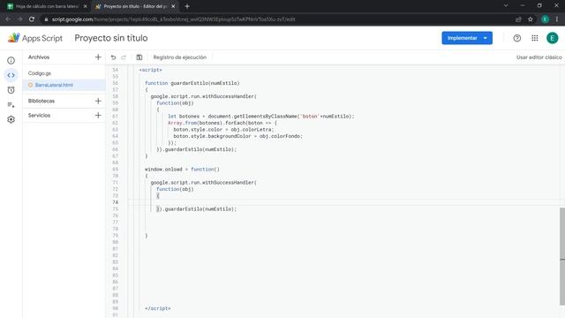Open the Overview info icon in sidebar

click(x=11, y=60)
